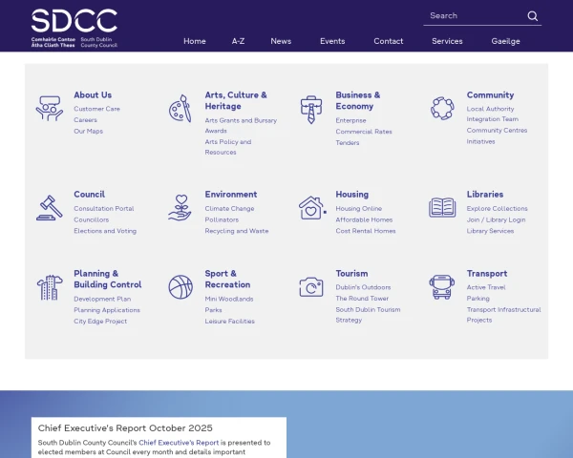Click the Sport basketball icon
The image size is (573, 458).
pos(180,287)
